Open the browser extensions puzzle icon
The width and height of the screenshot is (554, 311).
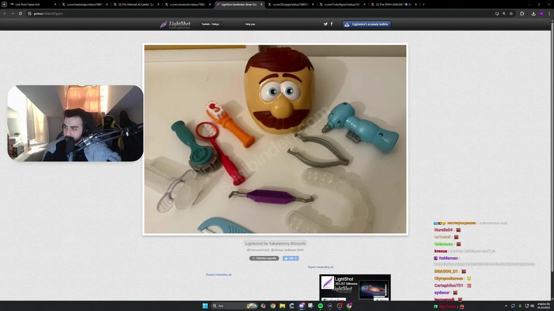522,13
